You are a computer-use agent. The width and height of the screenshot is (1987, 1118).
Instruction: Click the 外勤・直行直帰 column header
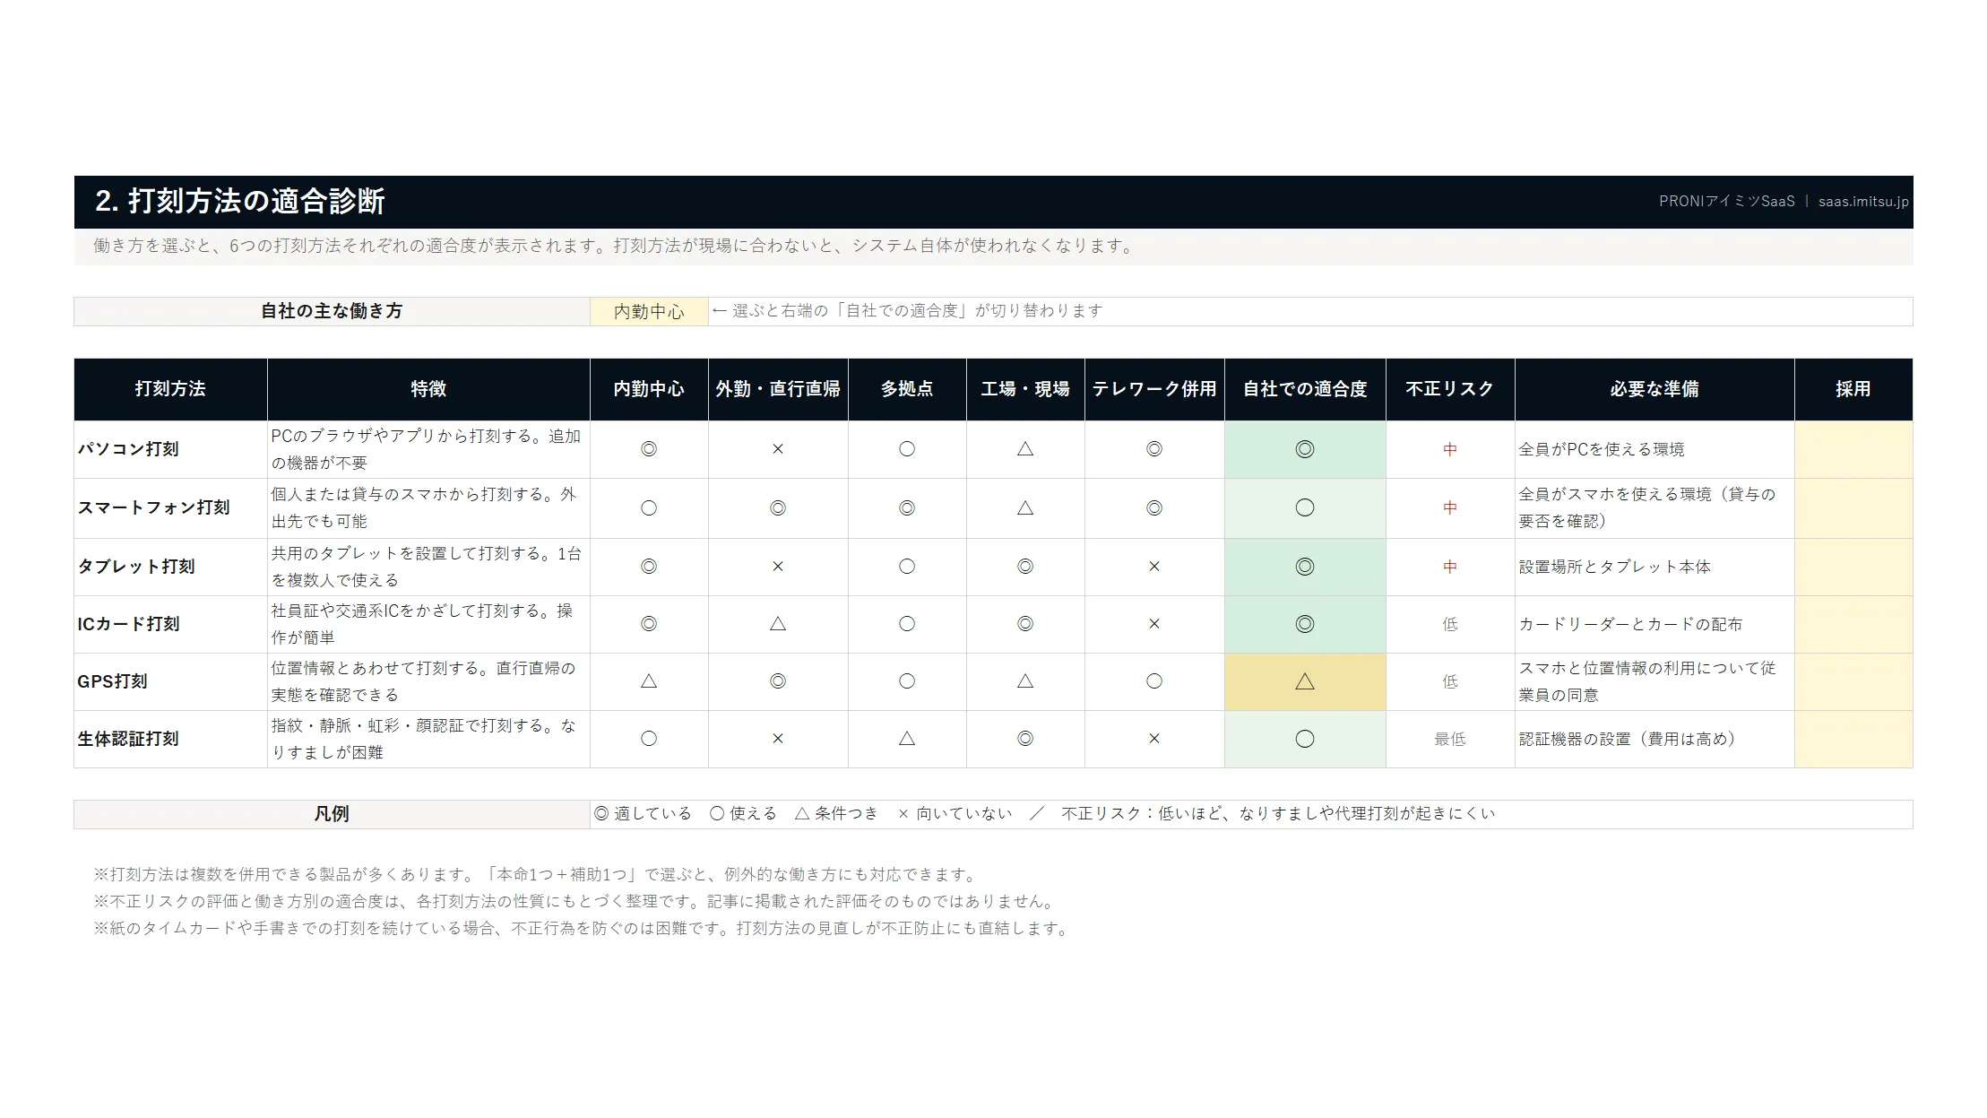[x=778, y=389]
